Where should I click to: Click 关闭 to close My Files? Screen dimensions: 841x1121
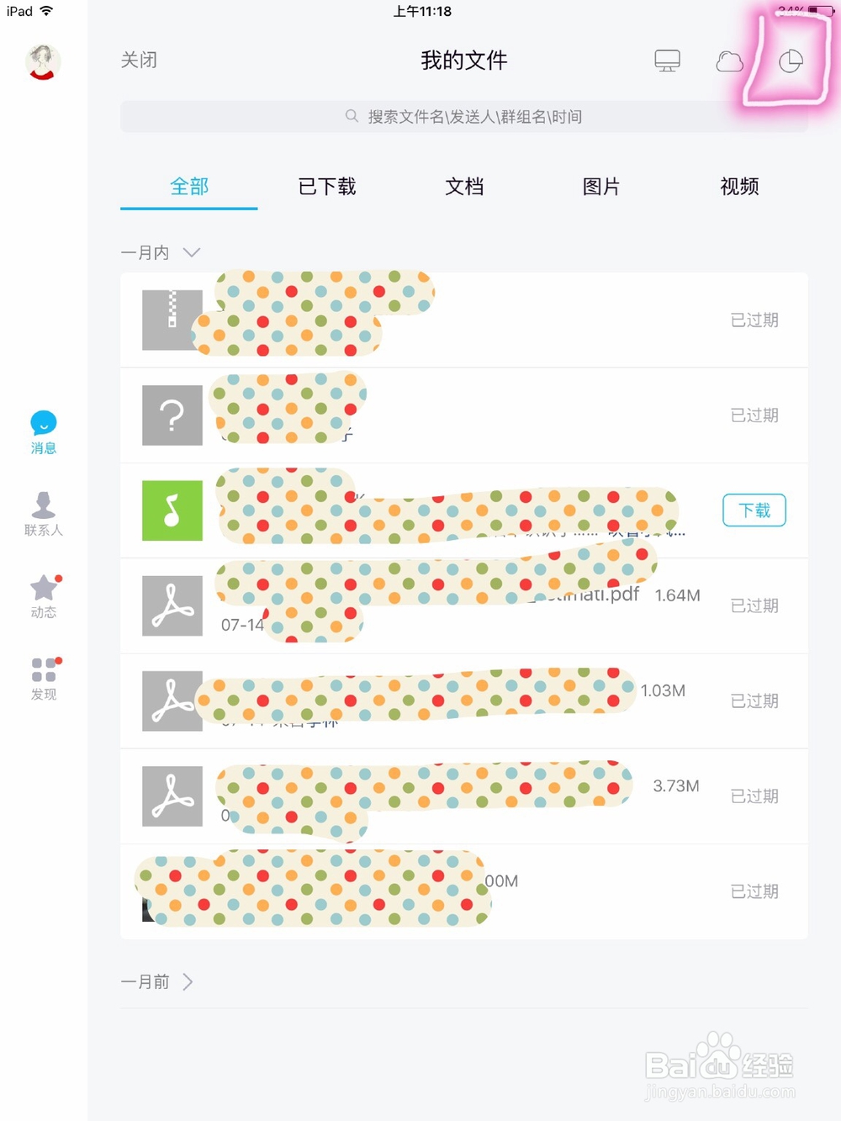[x=139, y=61]
